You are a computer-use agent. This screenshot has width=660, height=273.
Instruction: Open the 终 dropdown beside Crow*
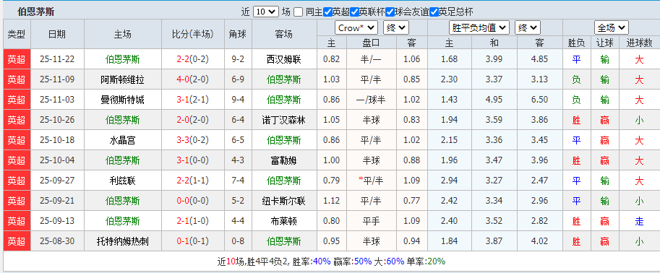click(396, 28)
